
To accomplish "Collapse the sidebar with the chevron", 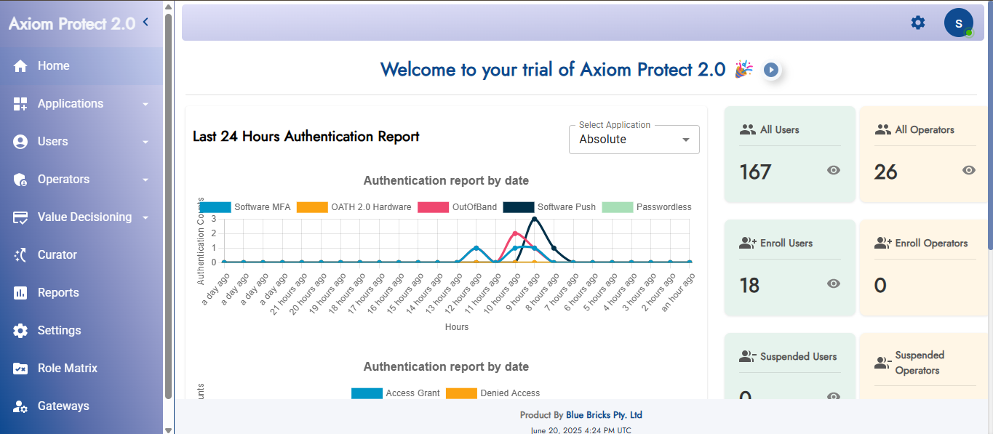I will coord(145,23).
